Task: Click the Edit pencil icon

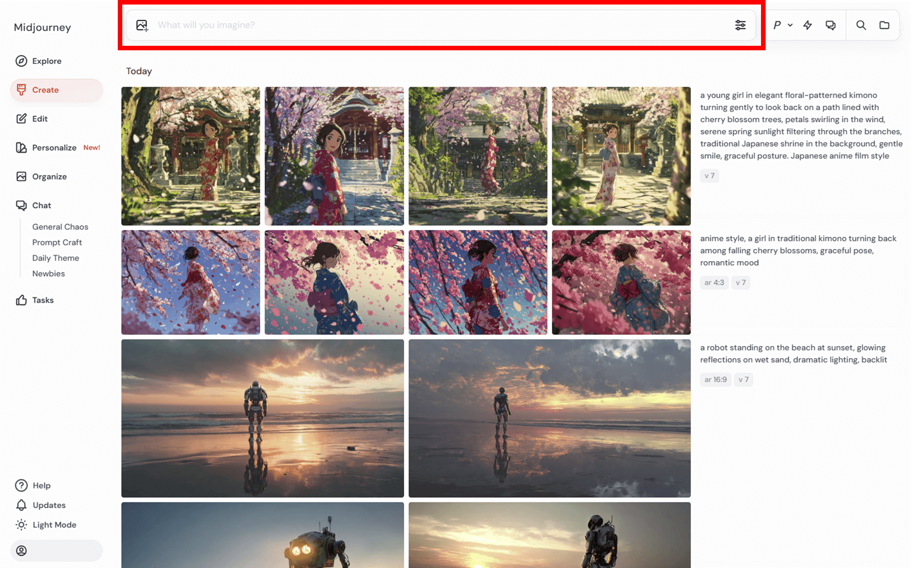Action: click(x=21, y=119)
